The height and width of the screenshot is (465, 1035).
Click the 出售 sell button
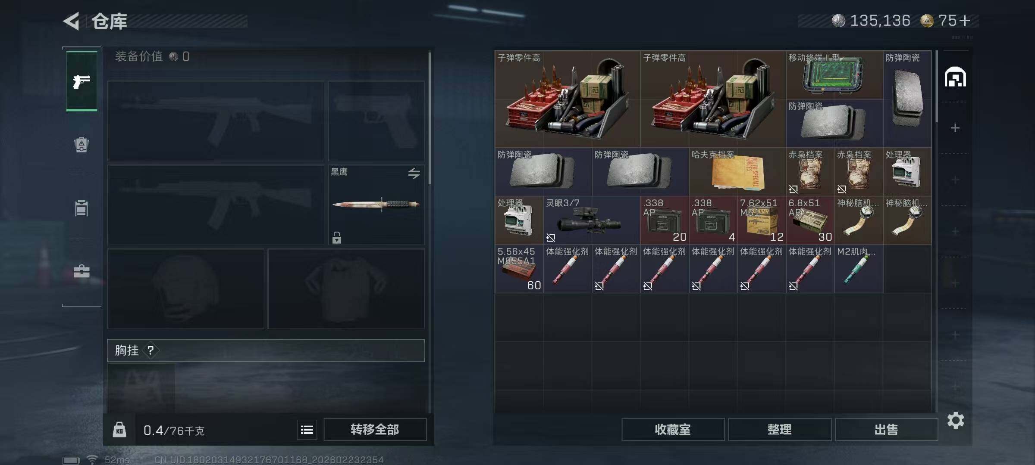pyautogui.click(x=886, y=429)
